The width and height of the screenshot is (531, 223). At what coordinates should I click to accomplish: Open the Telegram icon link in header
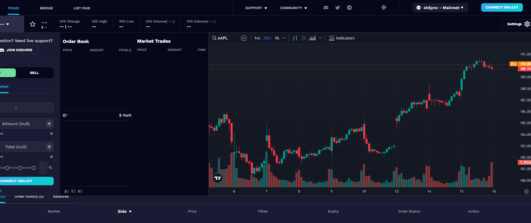tap(349, 8)
